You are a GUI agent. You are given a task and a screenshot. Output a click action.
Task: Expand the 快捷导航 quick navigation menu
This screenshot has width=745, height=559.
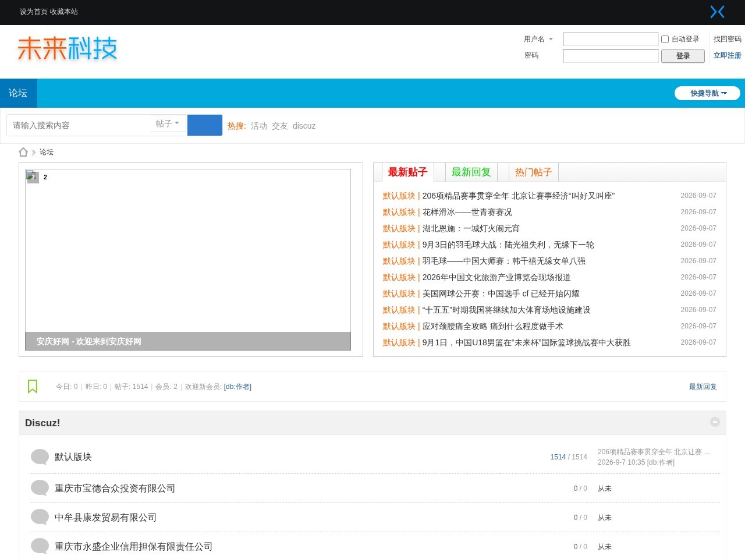[707, 93]
